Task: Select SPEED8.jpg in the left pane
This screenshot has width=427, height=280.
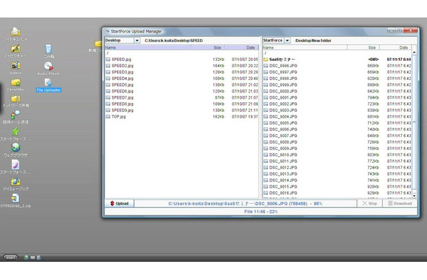Action: [x=182, y=104]
